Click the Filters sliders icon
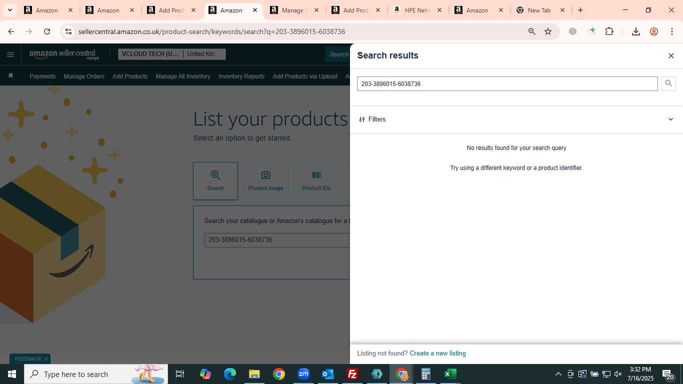Image resolution: width=683 pixels, height=384 pixels. [362, 119]
